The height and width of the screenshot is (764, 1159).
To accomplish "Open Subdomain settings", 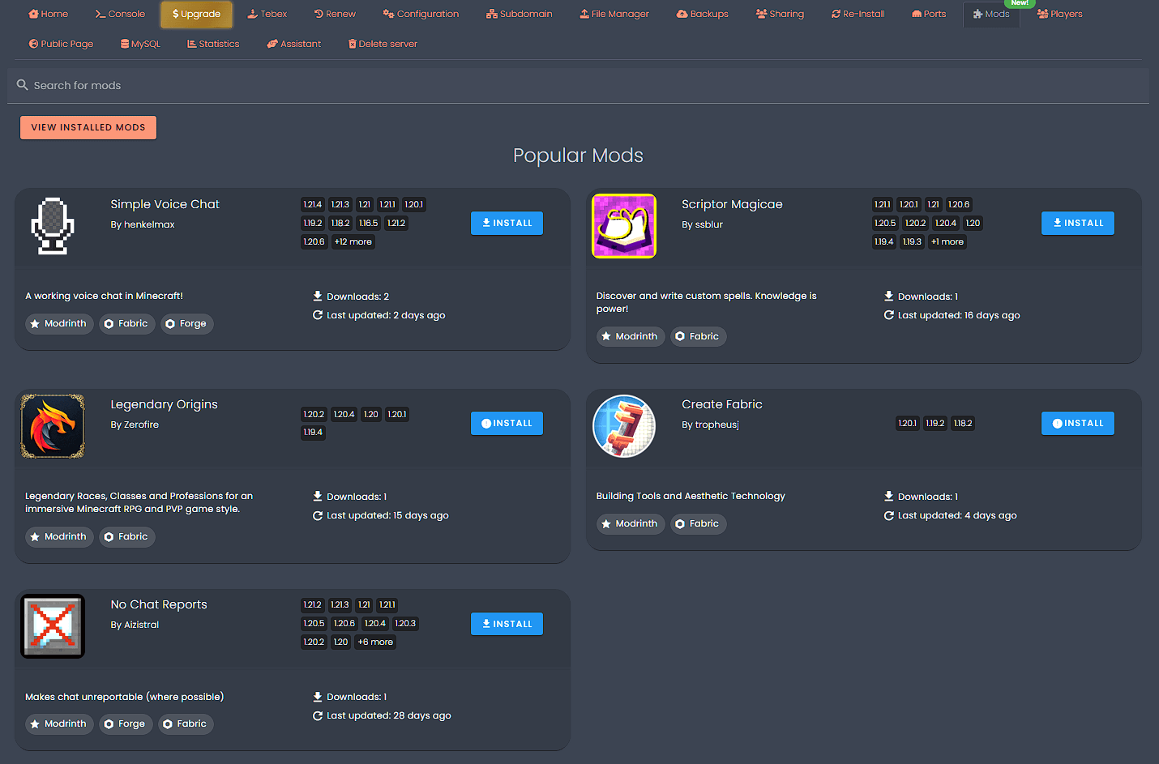I will (520, 14).
